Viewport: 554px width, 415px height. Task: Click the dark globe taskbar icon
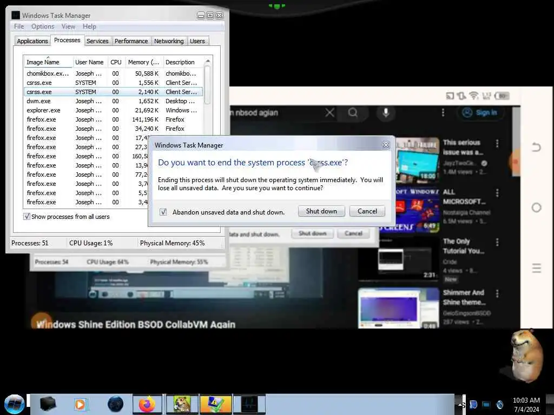click(116, 404)
